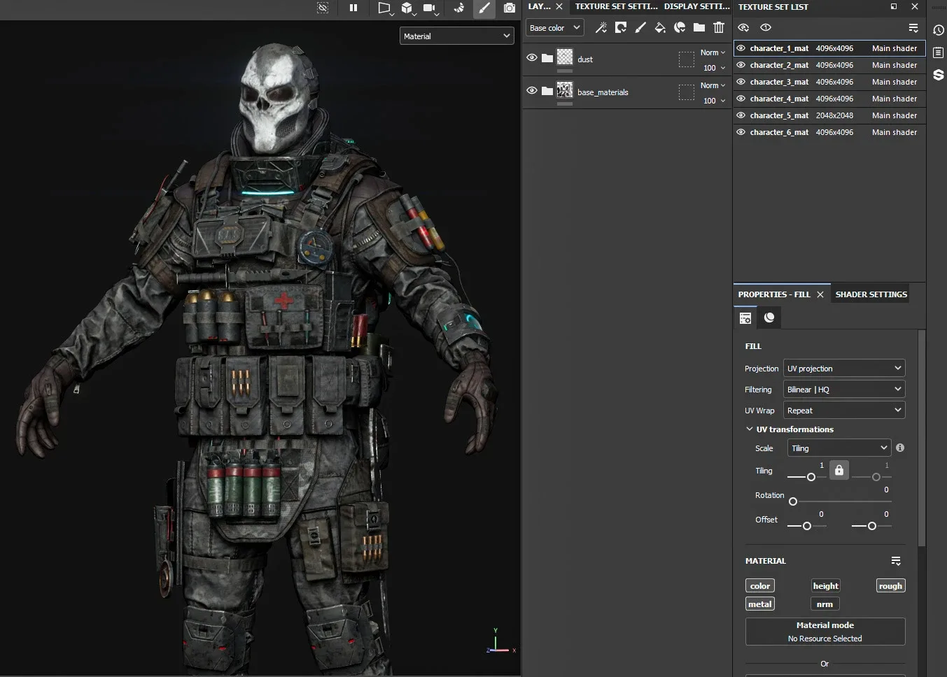Toggle the height channel in Material
Viewport: 947px width, 677px height.
coord(825,586)
